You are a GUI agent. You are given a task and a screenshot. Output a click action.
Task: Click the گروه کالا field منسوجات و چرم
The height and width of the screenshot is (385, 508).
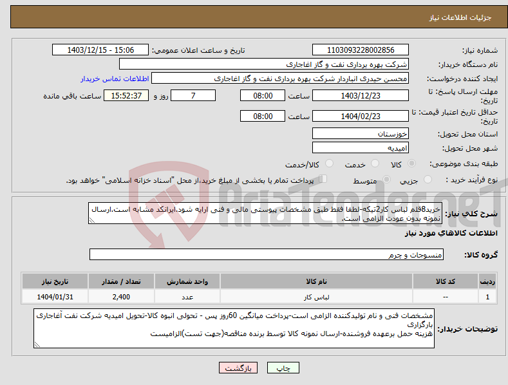[267, 254]
